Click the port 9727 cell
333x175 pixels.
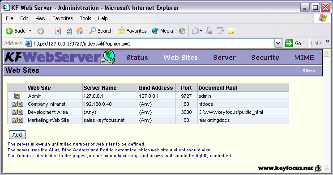click(x=186, y=96)
